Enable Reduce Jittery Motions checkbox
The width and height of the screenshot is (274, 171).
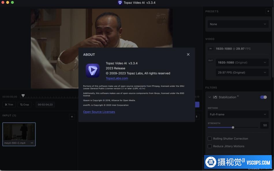tap(209, 146)
